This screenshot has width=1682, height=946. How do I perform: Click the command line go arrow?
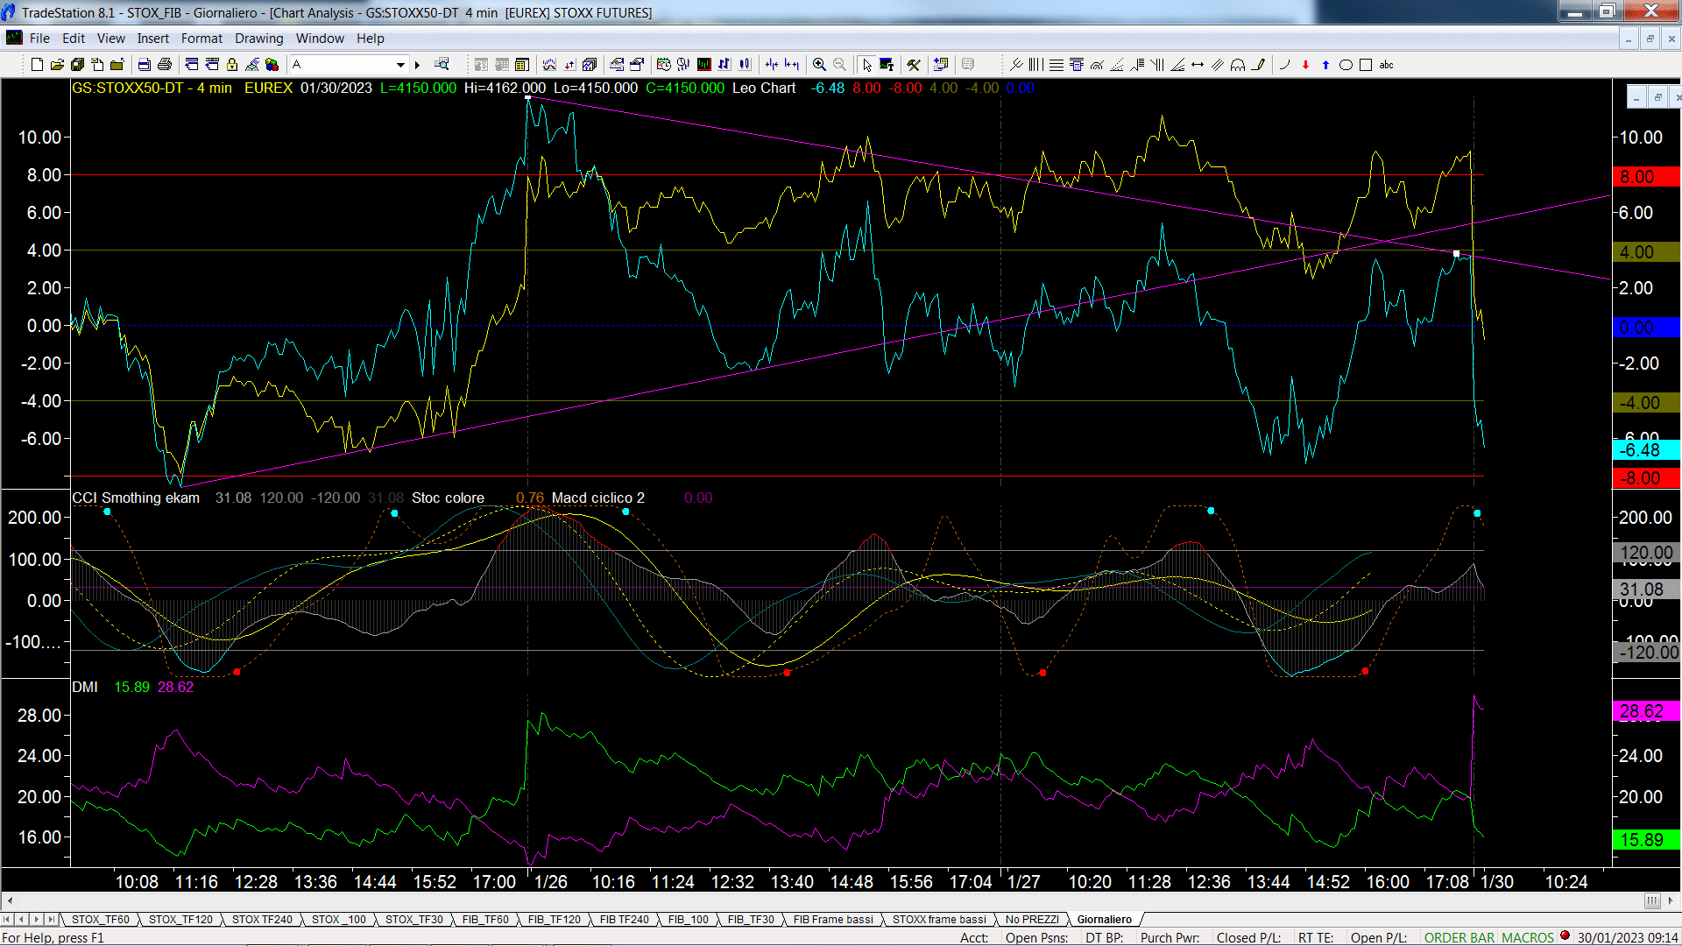417,65
